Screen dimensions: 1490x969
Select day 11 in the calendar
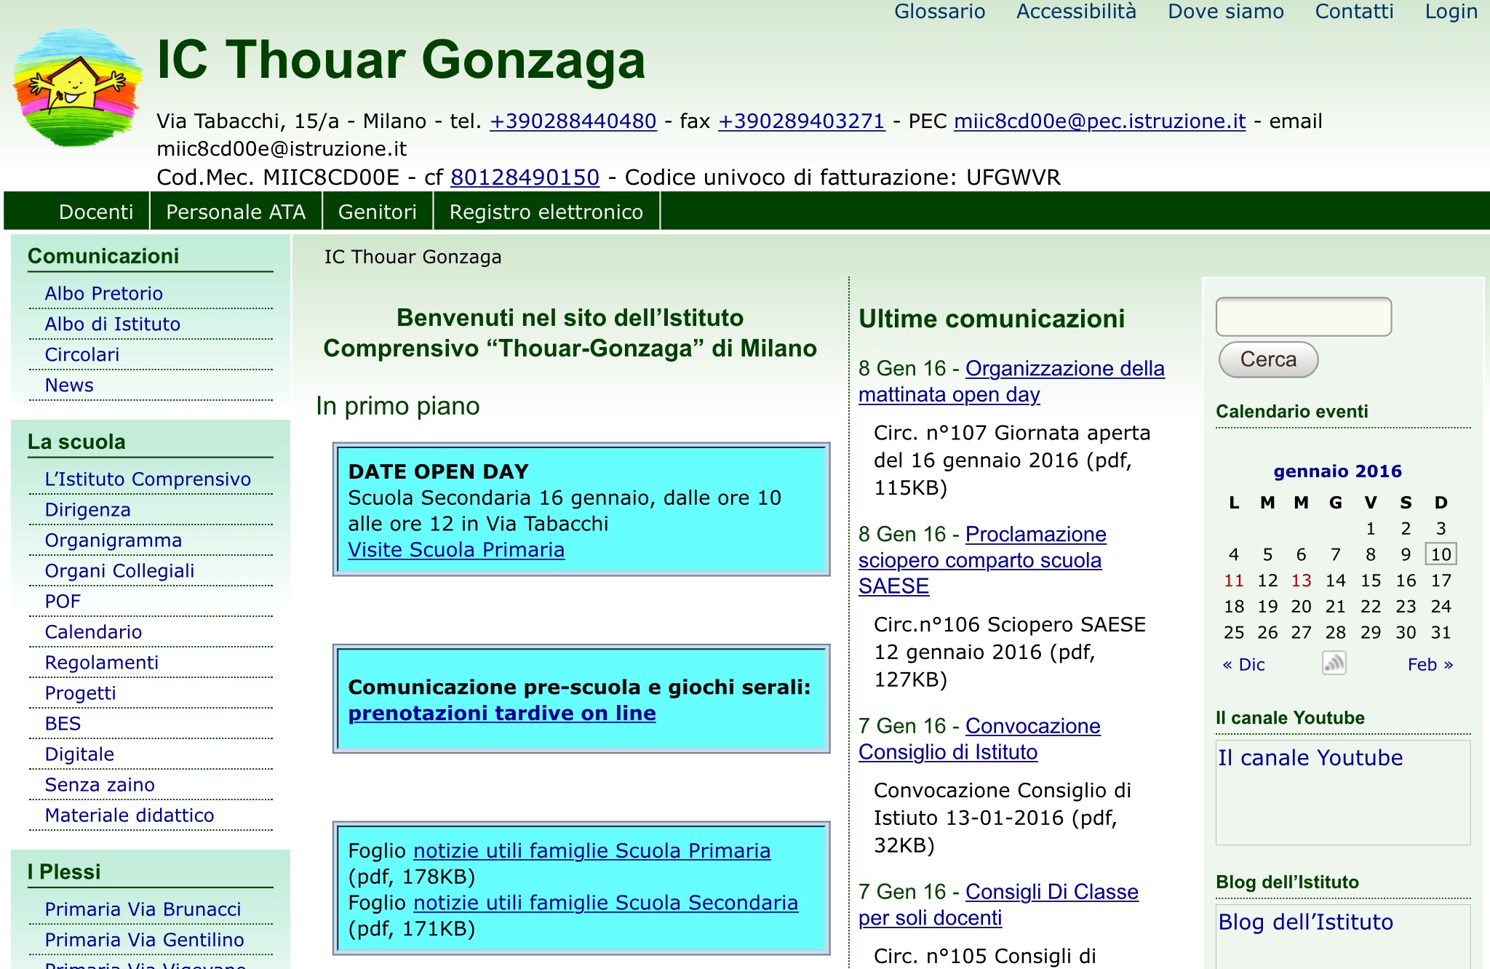(x=1234, y=581)
